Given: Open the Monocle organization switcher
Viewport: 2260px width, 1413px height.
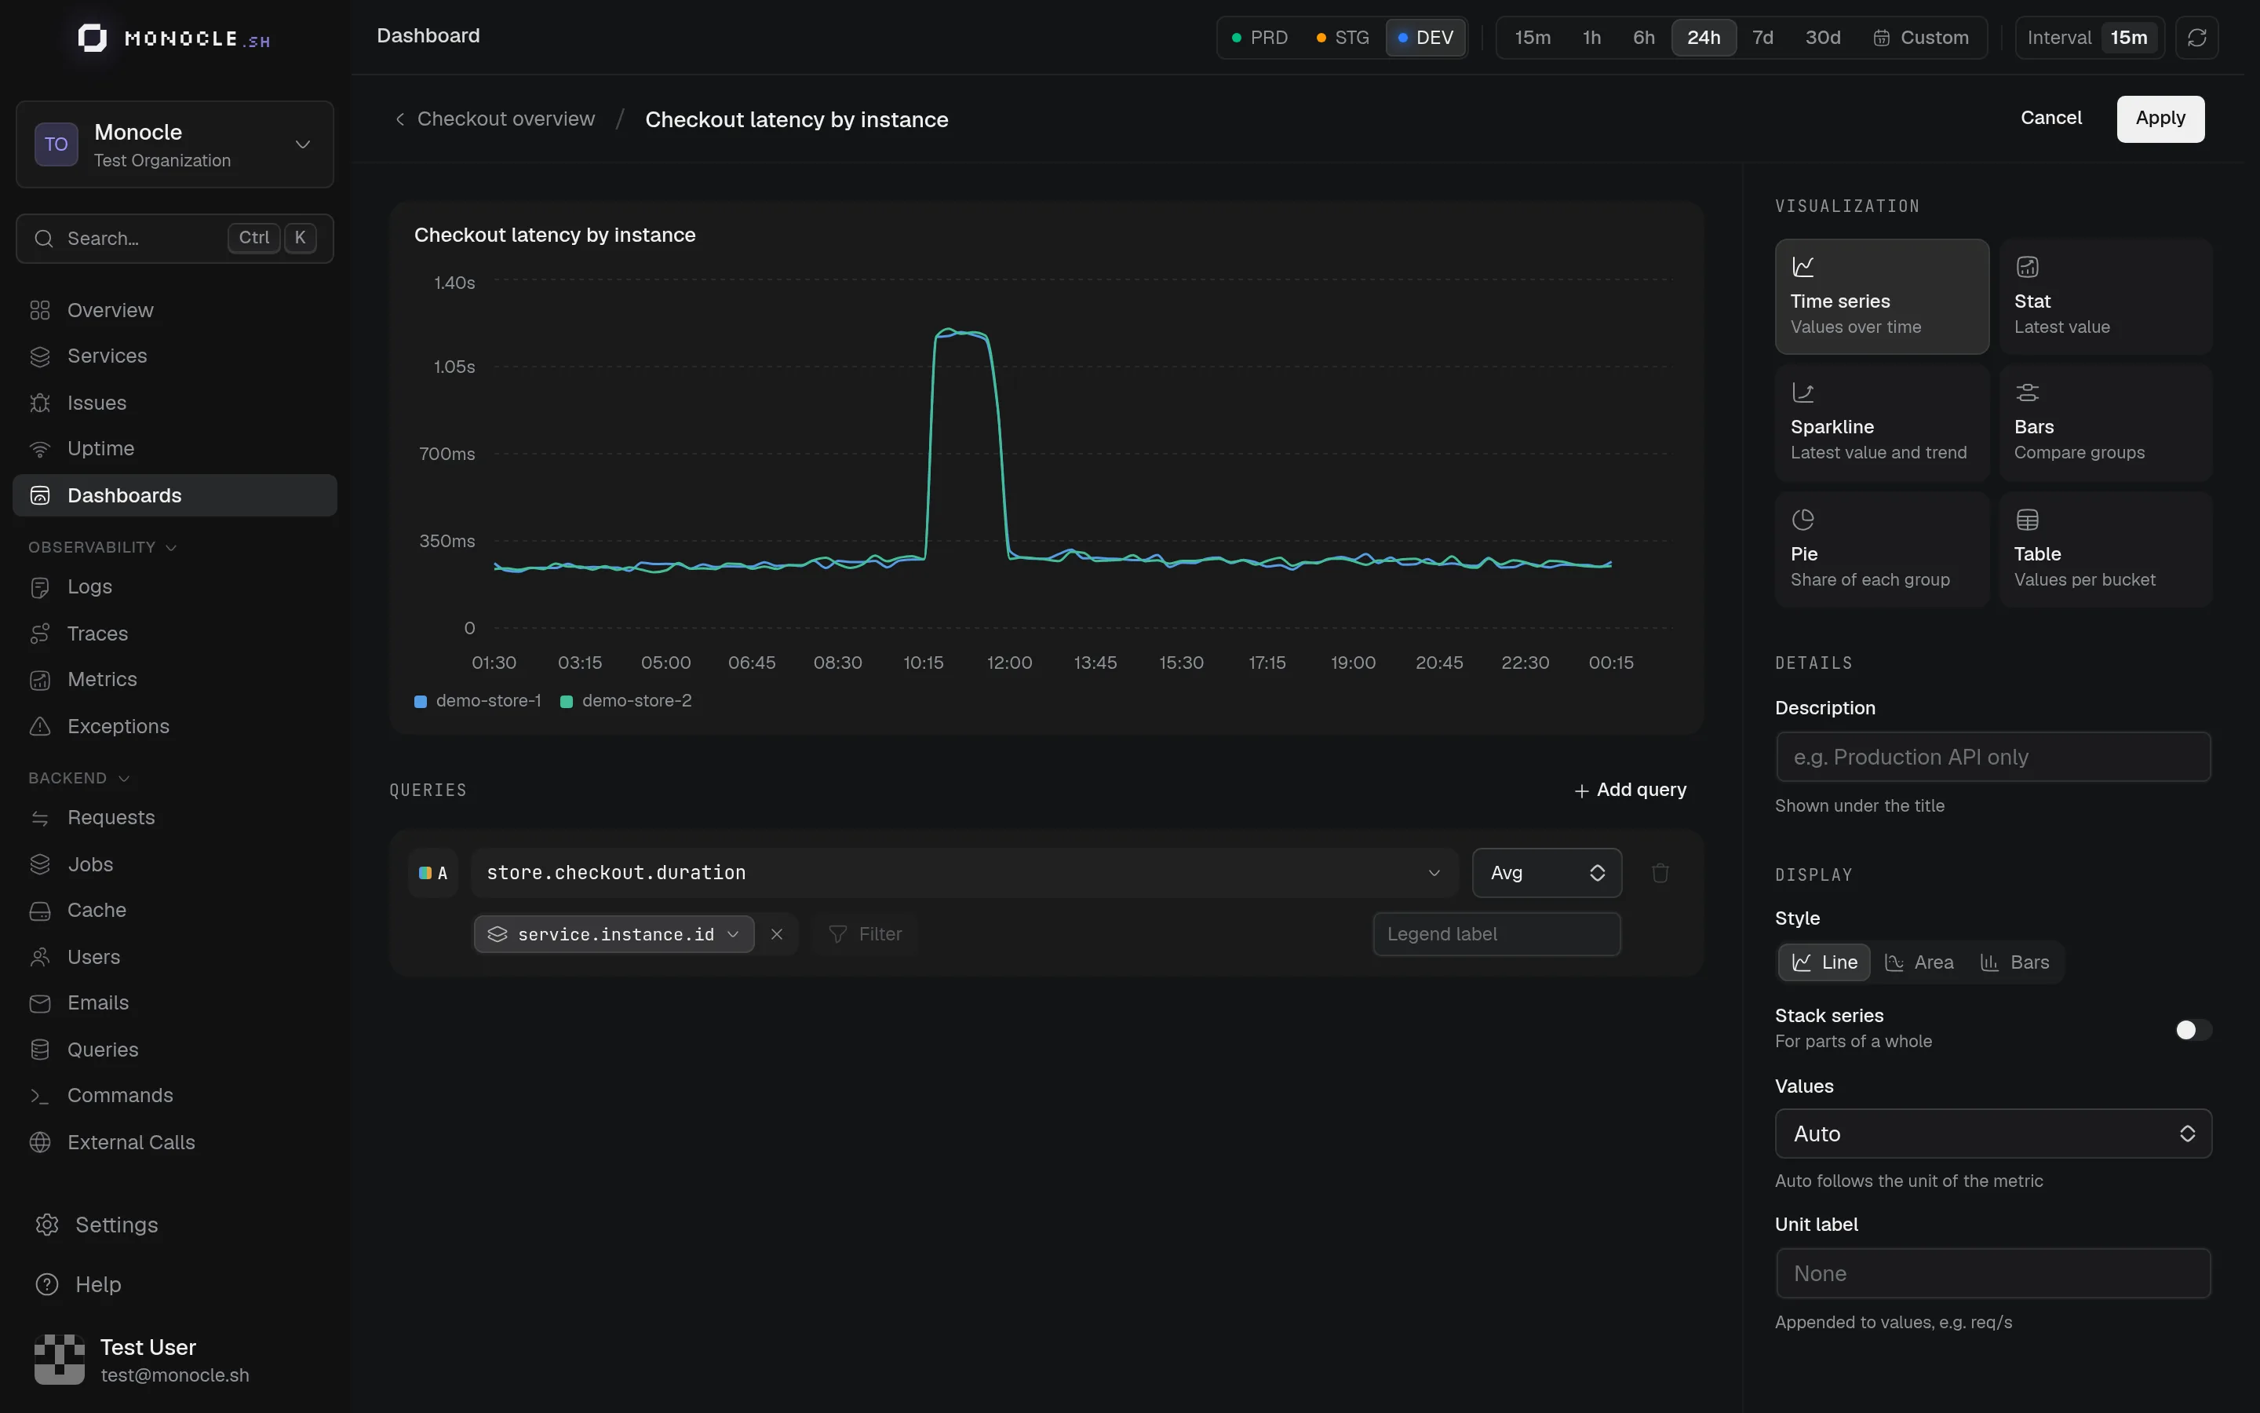Looking at the screenshot, I should [175, 145].
